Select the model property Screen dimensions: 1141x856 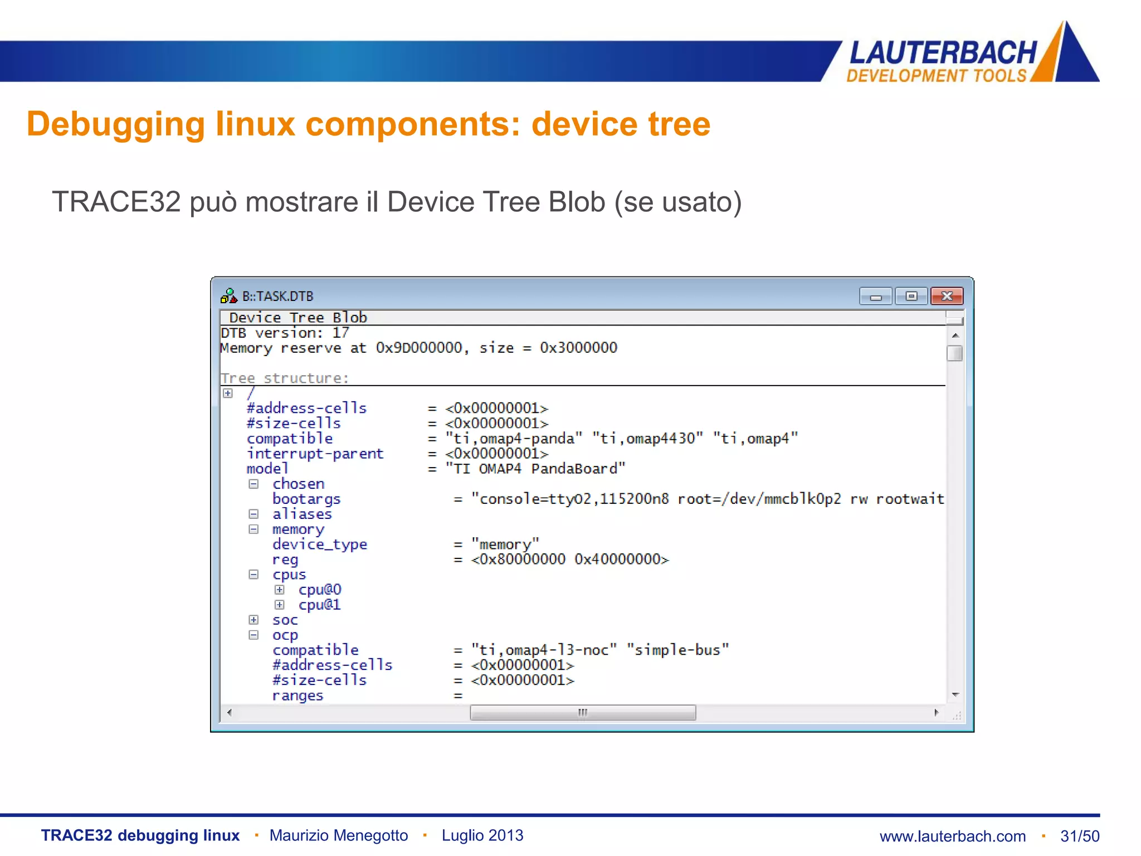coord(267,469)
